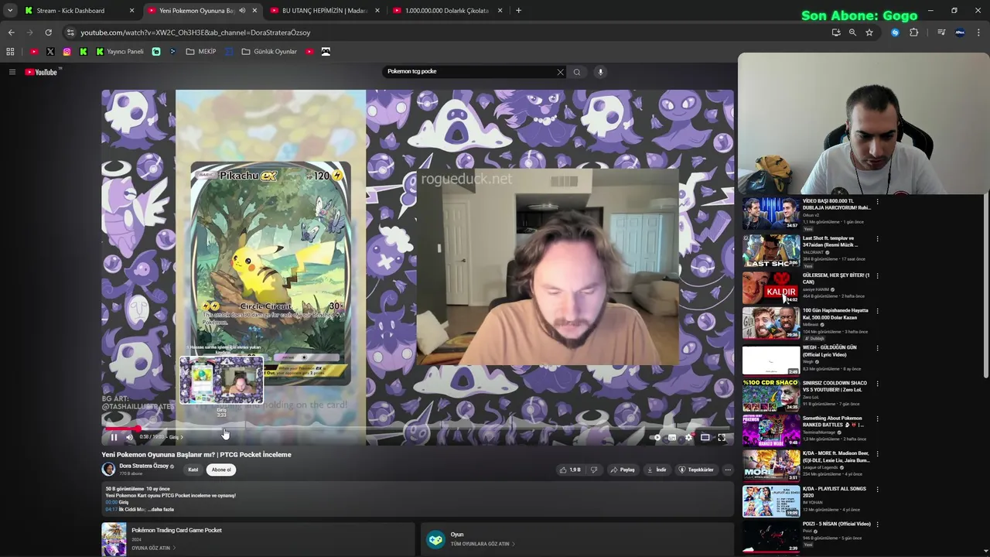Image resolution: width=990 pixels, height=557 pixels.
Task: Click the Teşekkürler button
Action: pos(696,470)
